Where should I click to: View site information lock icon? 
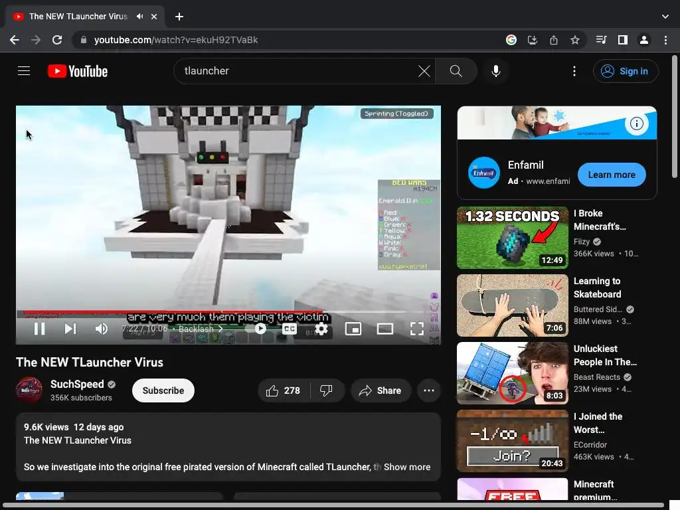coord(84,40)
